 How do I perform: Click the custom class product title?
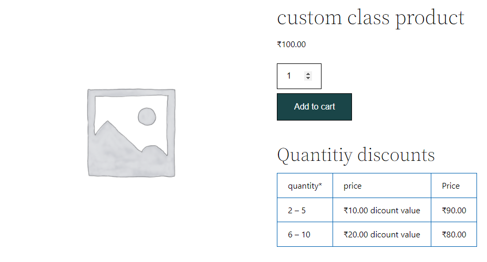370,18
